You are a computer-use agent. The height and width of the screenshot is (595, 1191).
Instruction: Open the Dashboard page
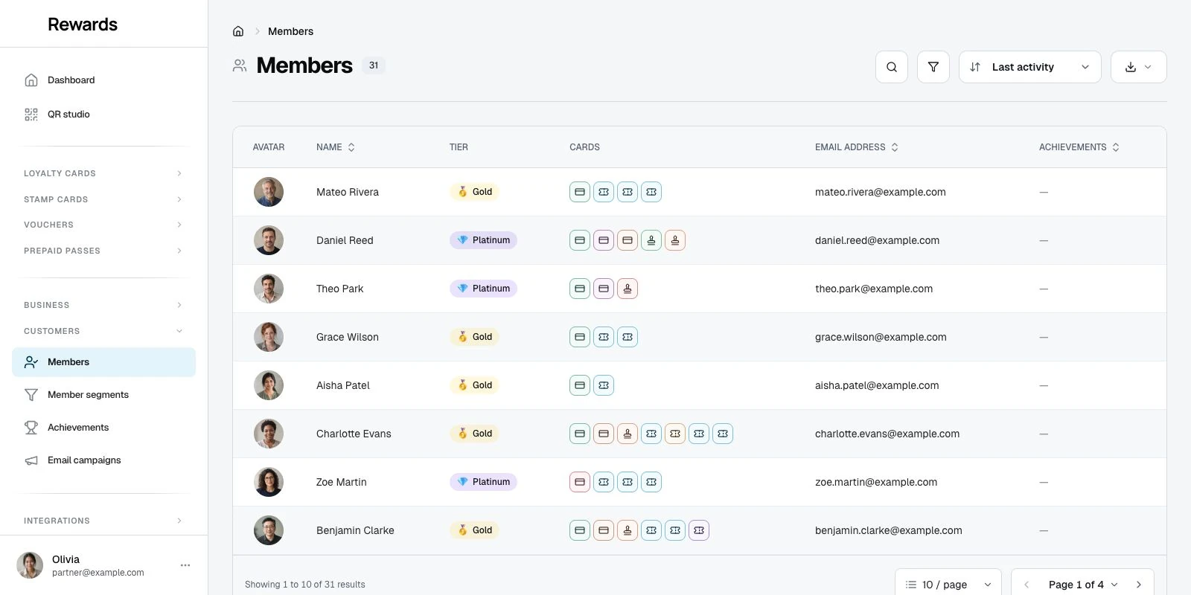coord(103,80)
